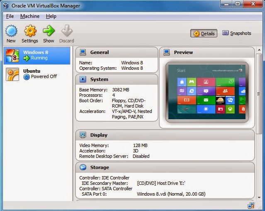The width and height of the screenshot is (265, 211).
Task: Click 'Windows 8.vdi (Normal, 20.00 GB)' entry
Action: coord(171,194)
